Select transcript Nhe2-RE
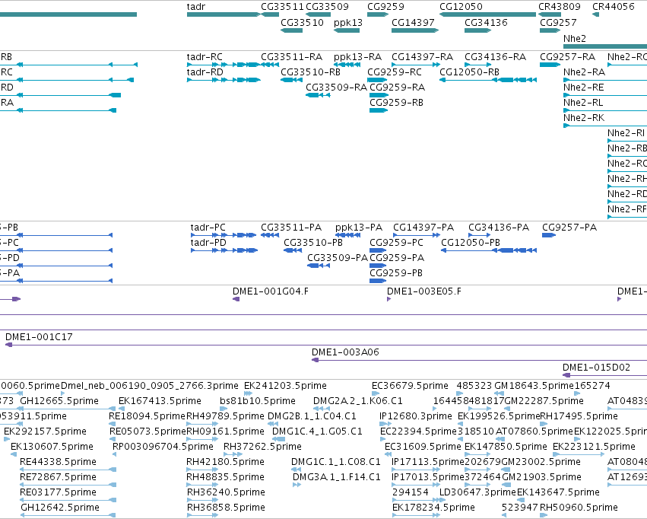This screenshot has height=519, width=647. 605,95
